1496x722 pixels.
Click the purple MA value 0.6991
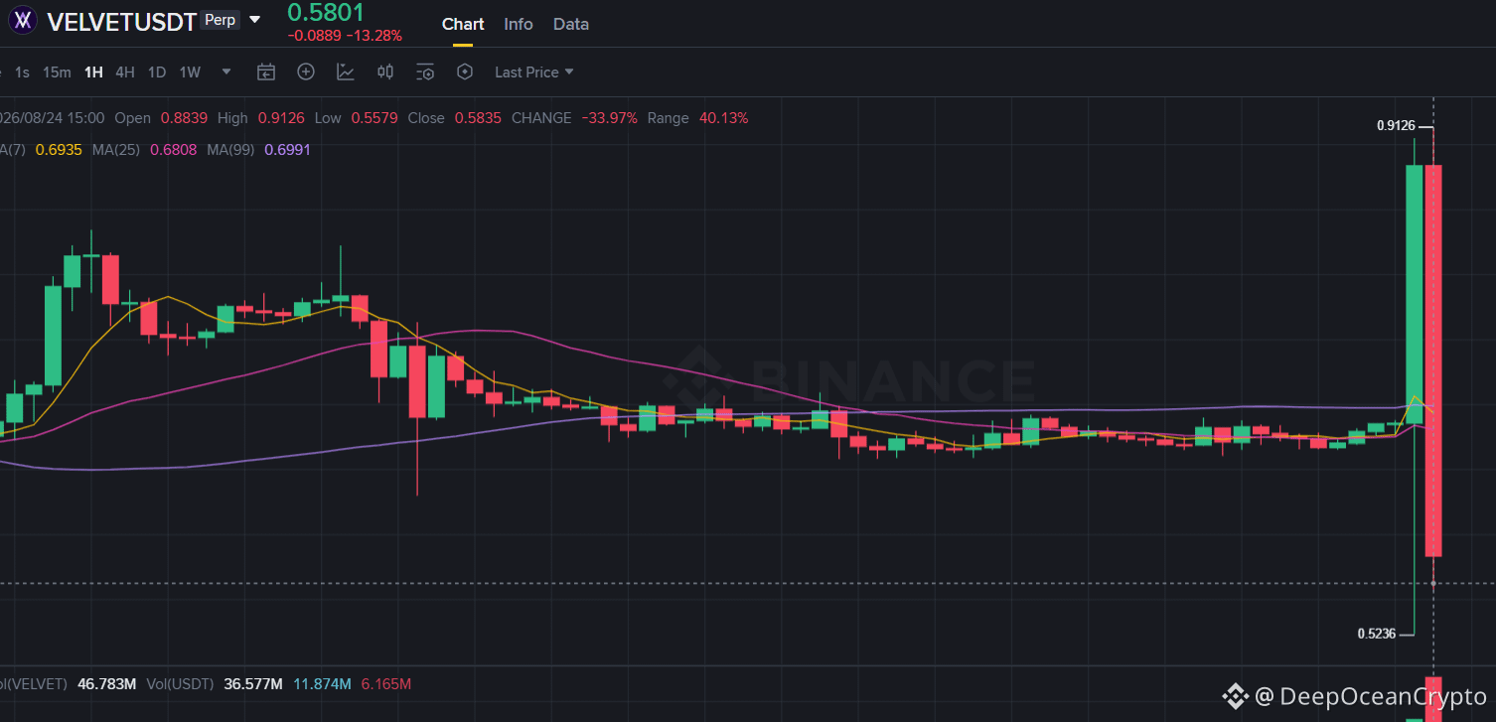pyautogui.click(x=288, y=149)
